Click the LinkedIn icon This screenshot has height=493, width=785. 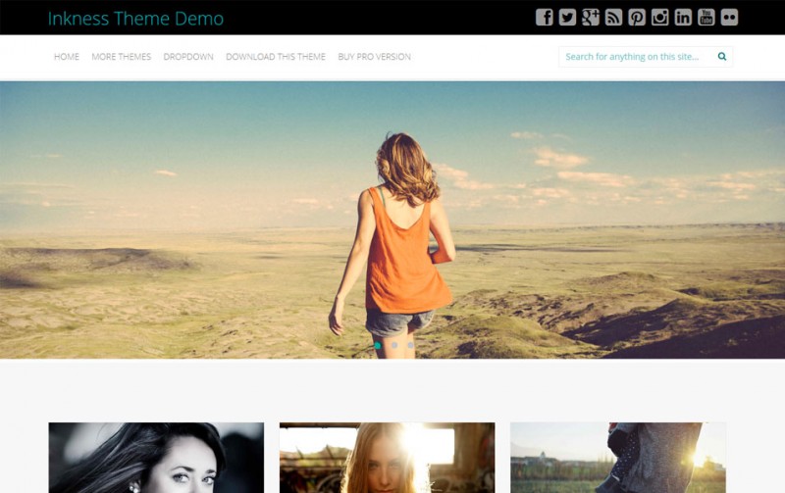click(683, 17)
